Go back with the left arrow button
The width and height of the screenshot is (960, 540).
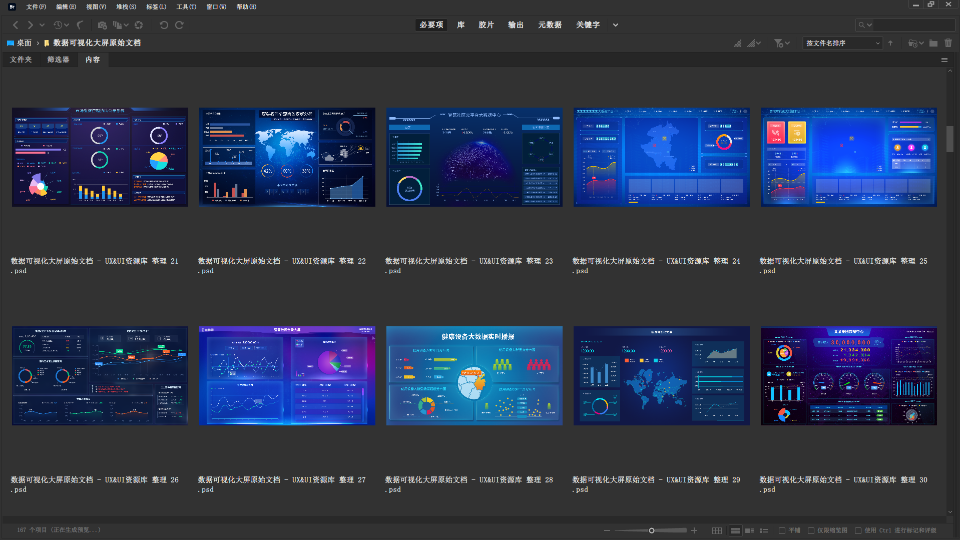[16, 25]
